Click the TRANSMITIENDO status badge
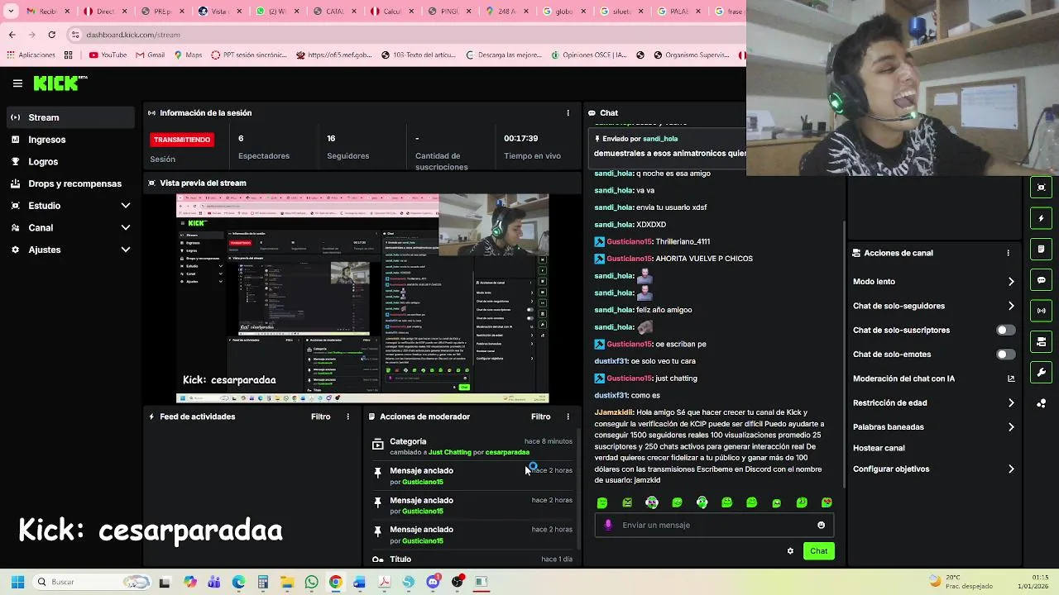This screenshot has height=595, width=1059. click(182, 140)
